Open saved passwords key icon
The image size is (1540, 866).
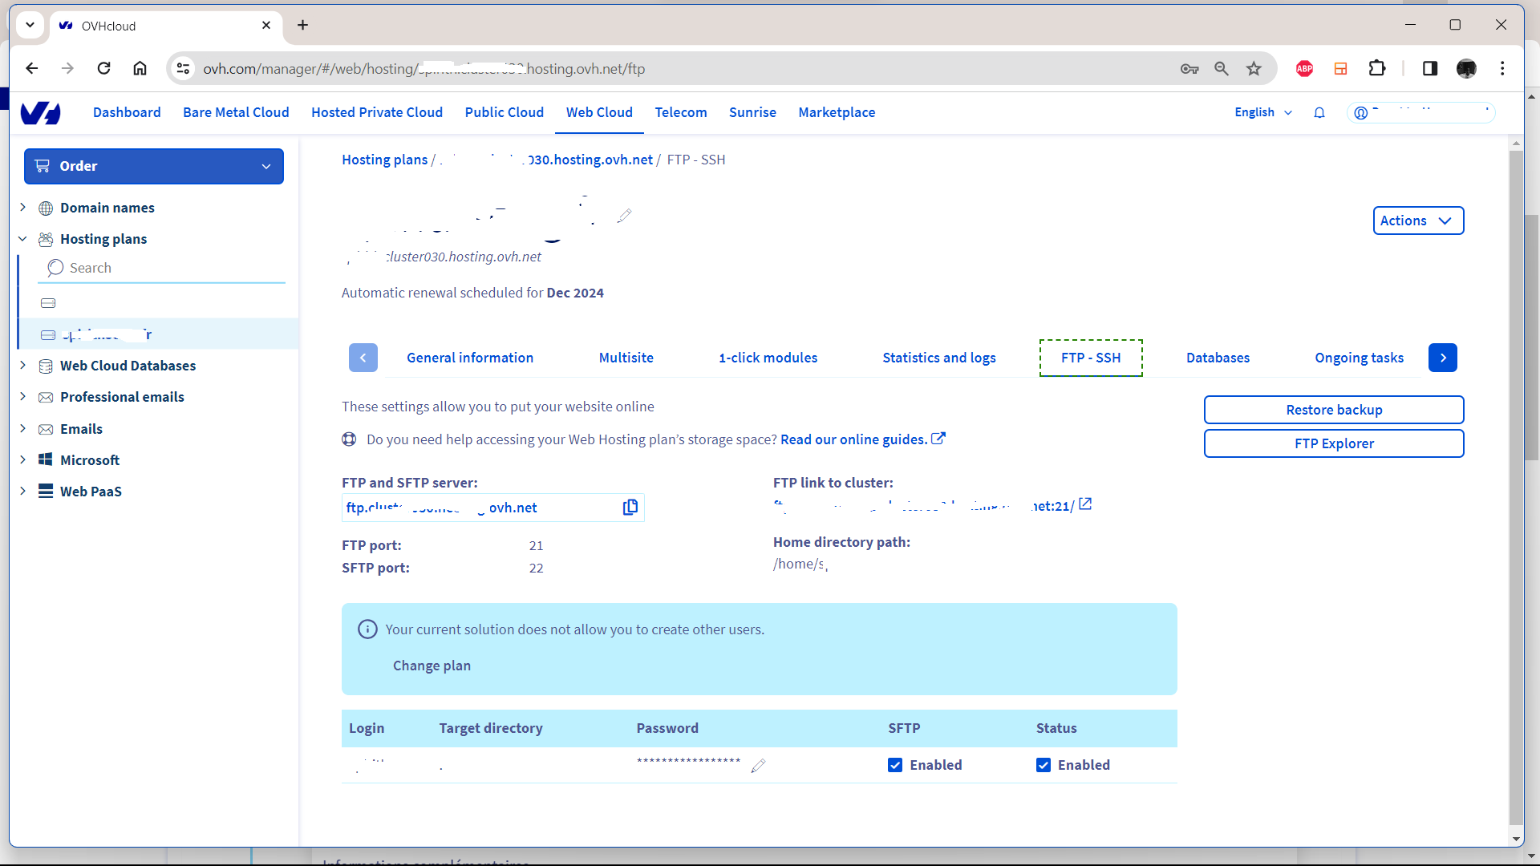[1189, 69]
